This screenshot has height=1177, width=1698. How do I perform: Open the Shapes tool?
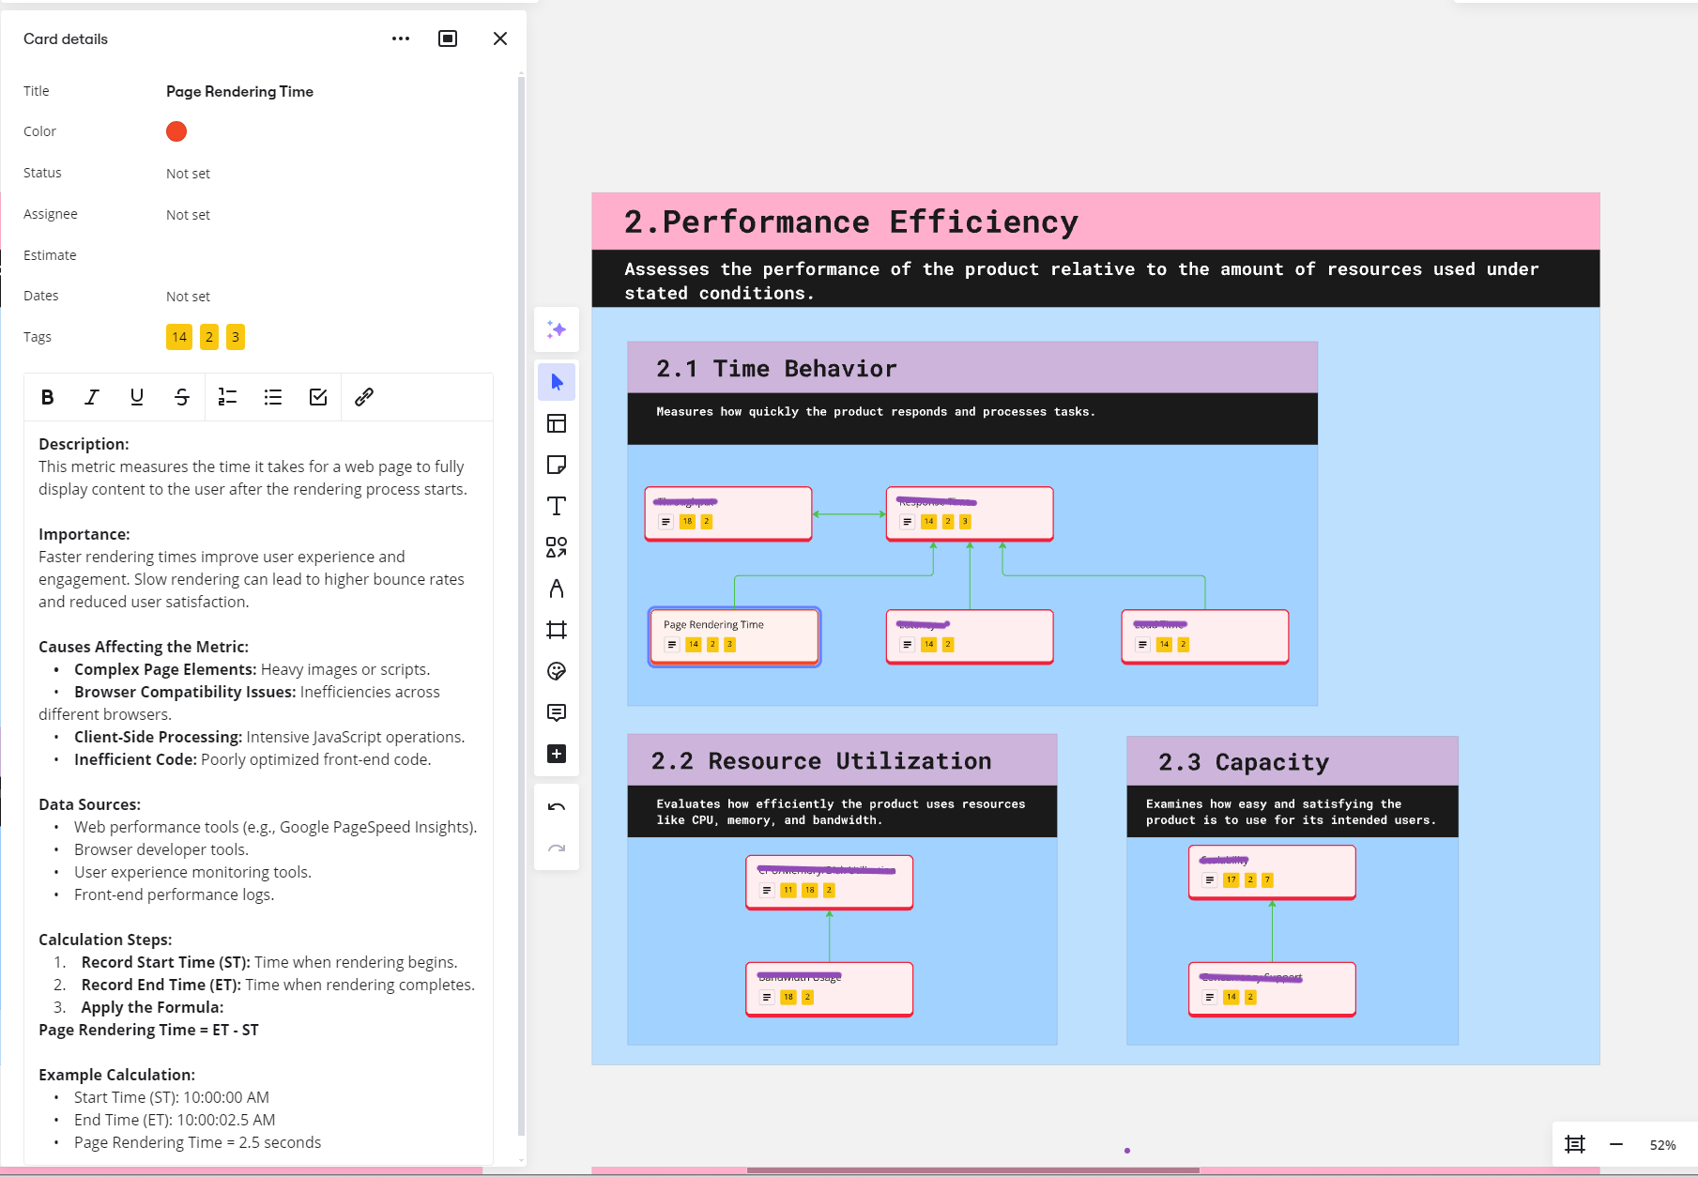557,547
